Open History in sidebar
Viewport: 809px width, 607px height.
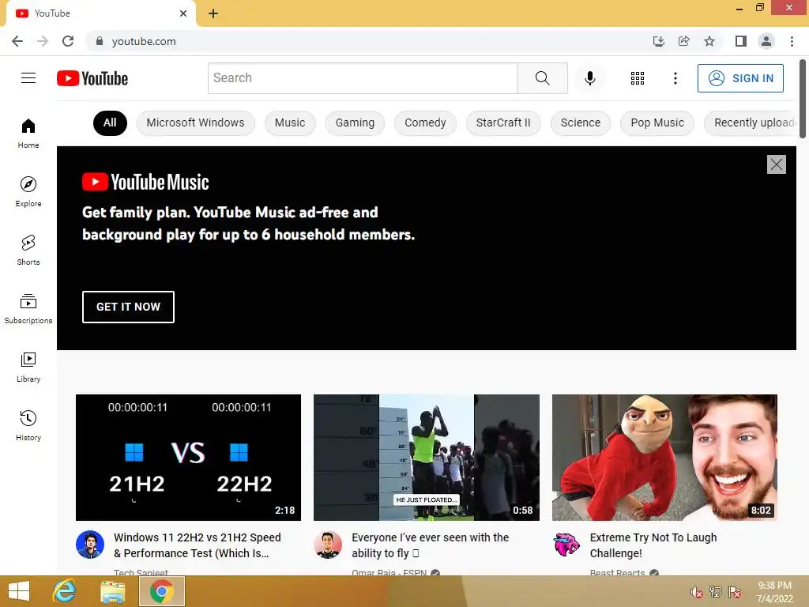pyautogui.click(x=28, y=424)
